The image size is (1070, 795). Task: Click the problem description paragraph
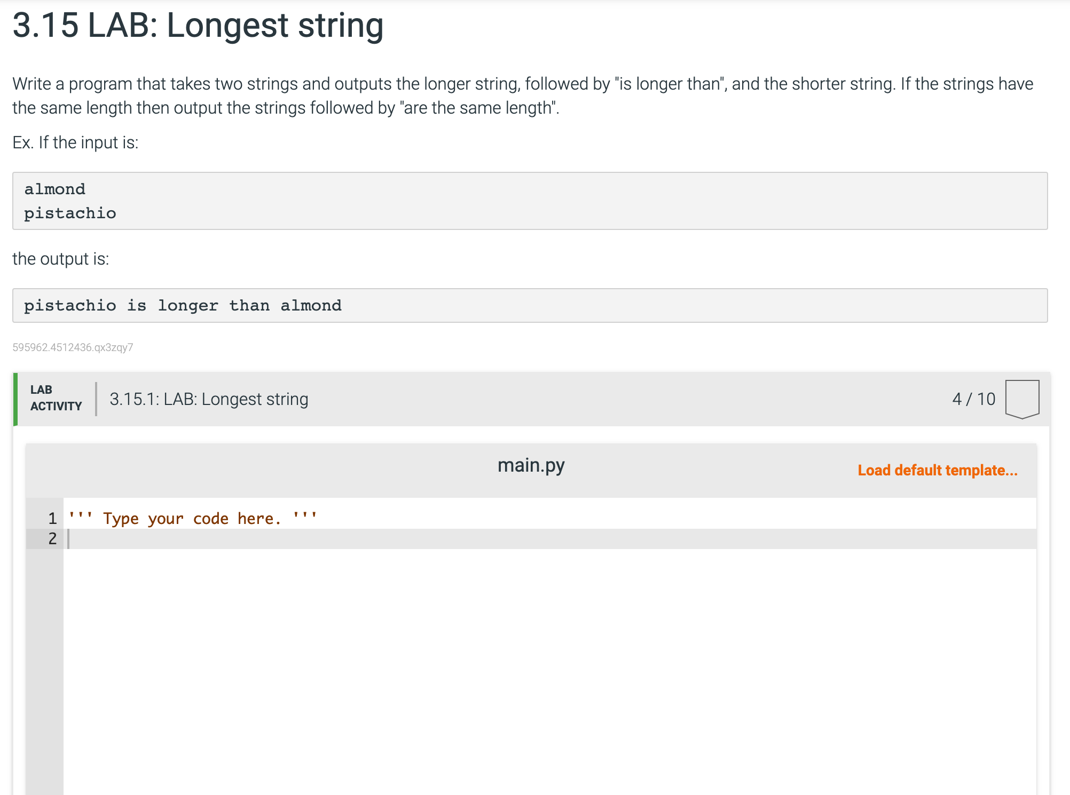(x=523, y=95)
